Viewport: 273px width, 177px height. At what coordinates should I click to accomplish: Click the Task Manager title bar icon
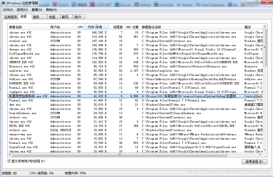coord(3,3)
